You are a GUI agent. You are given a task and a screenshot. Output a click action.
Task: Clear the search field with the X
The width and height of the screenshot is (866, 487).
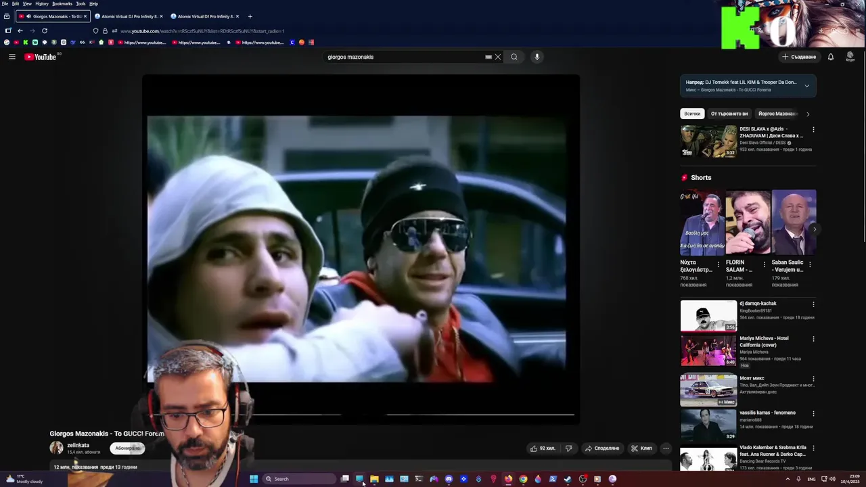pyautogui.click(x=498, y=57)
